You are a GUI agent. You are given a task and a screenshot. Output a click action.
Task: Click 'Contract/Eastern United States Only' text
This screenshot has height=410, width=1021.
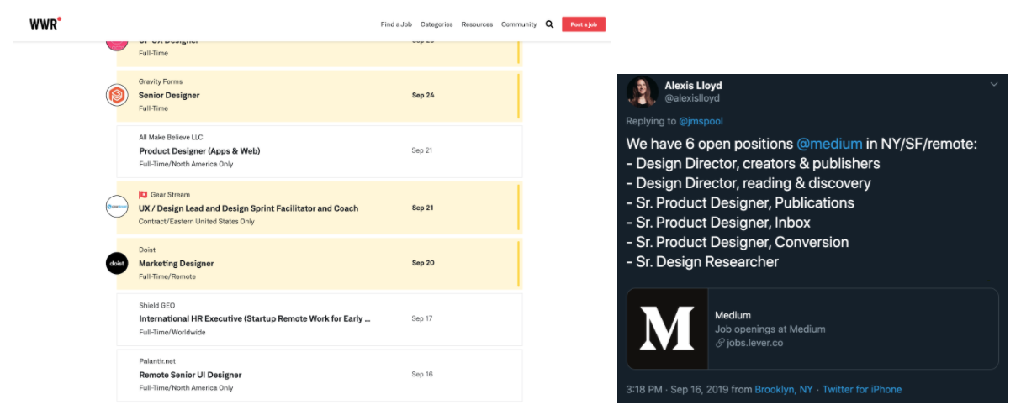pyautogui.click(x=196, y=222)
